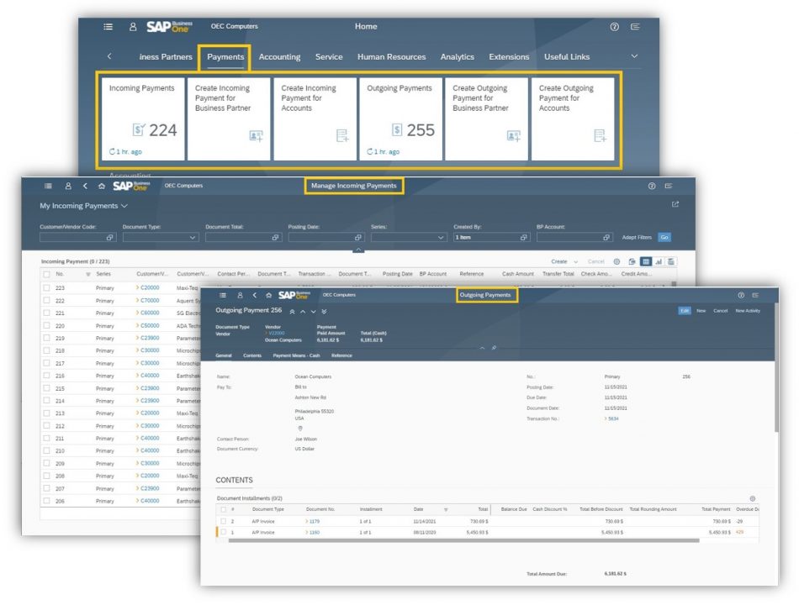Collapse the filter bar header chevron
The width and height of the screenshot is (799, 605).
pos(358,250)
